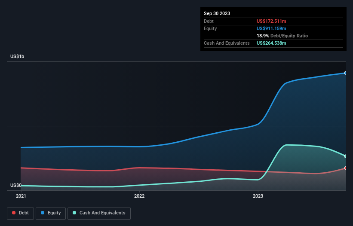Click the Equity row label in tooltip
The image size is (353, 226).
tap(210, 28)
